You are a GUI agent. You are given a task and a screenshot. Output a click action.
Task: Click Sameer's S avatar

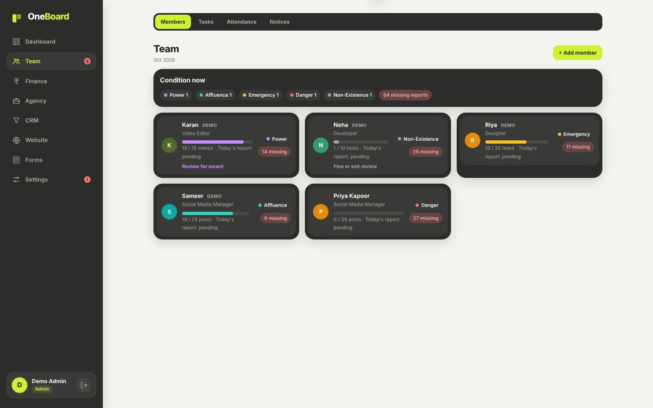(x=169, y=212)
